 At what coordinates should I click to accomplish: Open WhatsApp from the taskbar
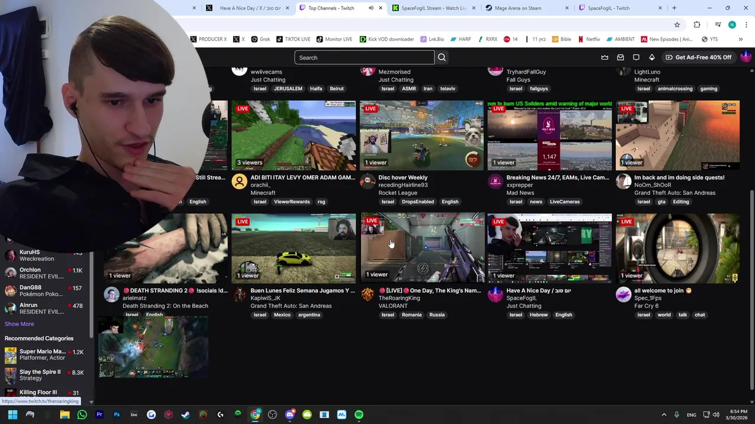tap(82, 415)
